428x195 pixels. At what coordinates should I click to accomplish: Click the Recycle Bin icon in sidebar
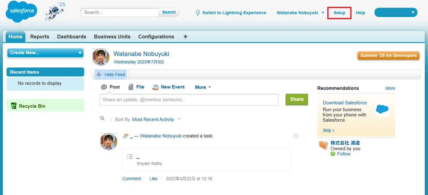click(x=14, y=106)
